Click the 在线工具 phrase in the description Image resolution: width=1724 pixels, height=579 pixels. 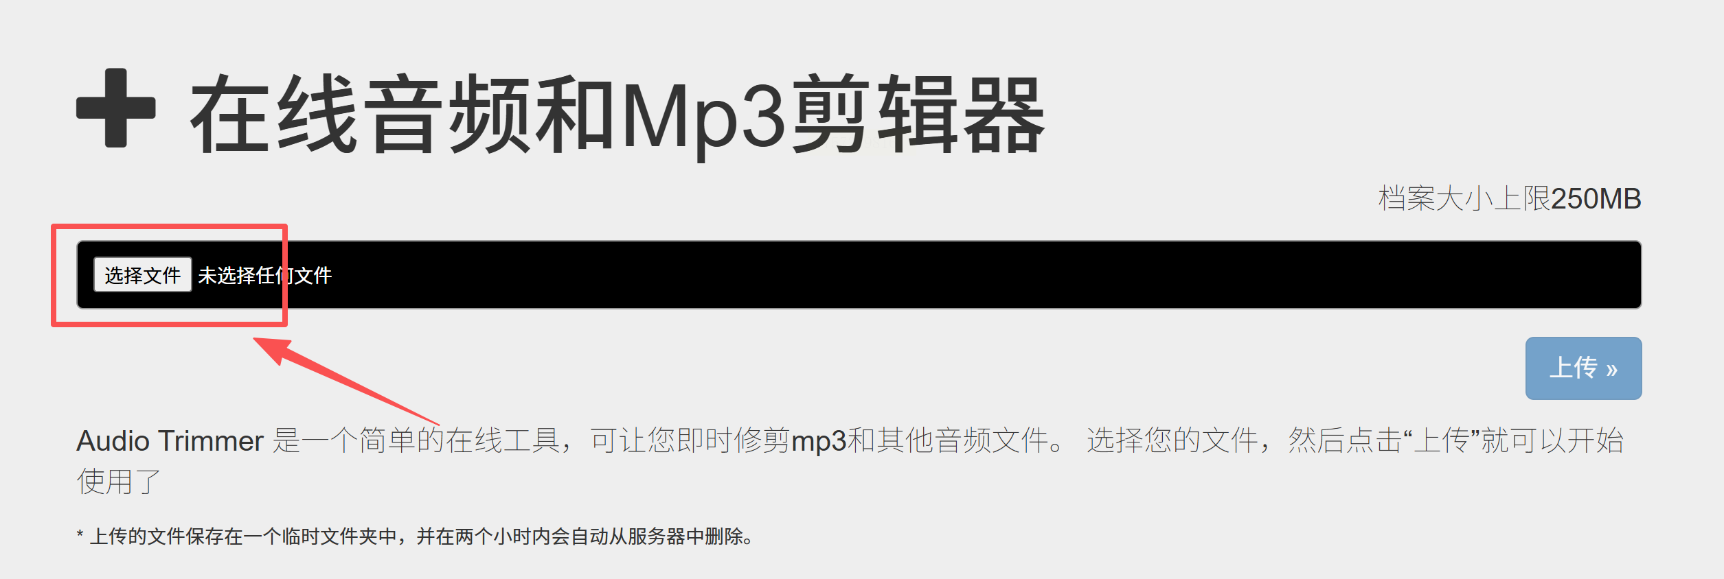click(502, 440)
